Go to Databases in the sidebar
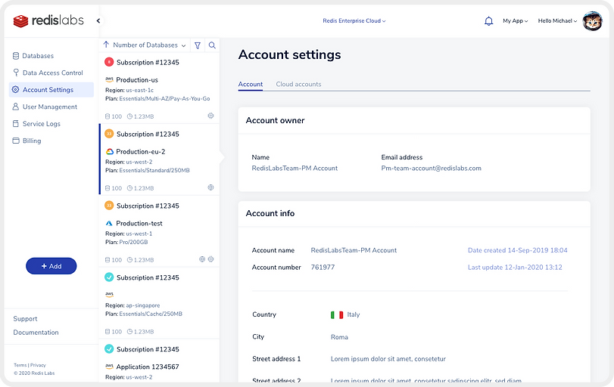614x387 pixels. pos(38,56)
